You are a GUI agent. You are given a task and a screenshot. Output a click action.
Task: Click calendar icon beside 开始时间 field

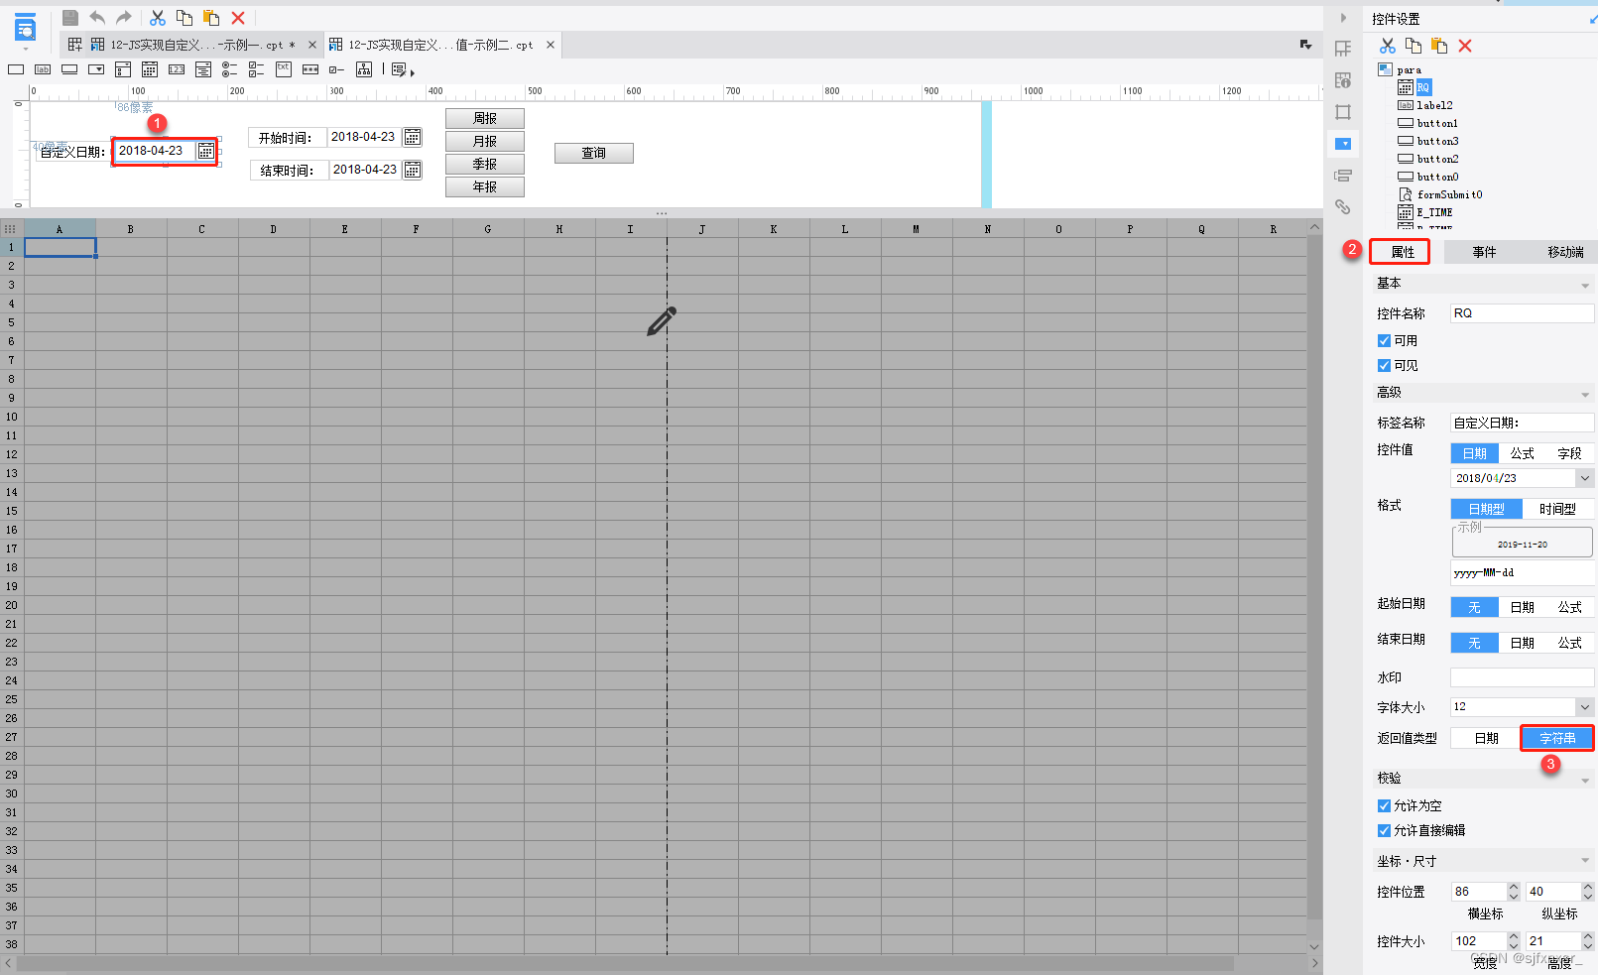413,137
